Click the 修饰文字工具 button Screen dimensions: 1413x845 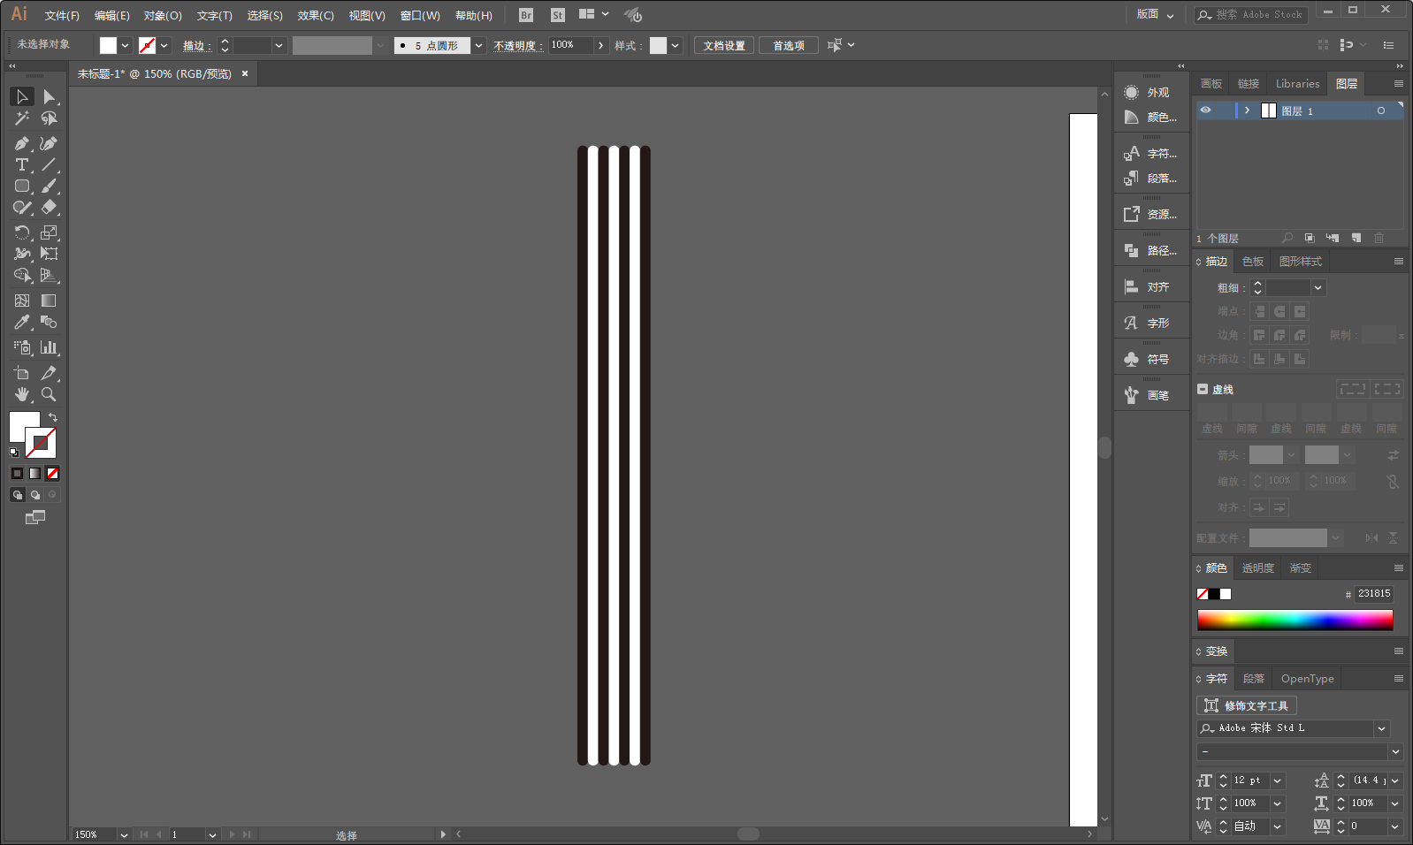tap(1247, 705)
